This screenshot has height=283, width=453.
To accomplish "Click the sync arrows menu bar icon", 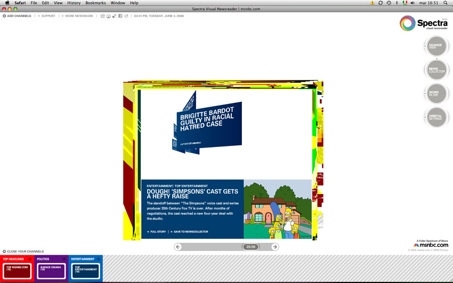I will pyautogui.click(x=381, y=3).
